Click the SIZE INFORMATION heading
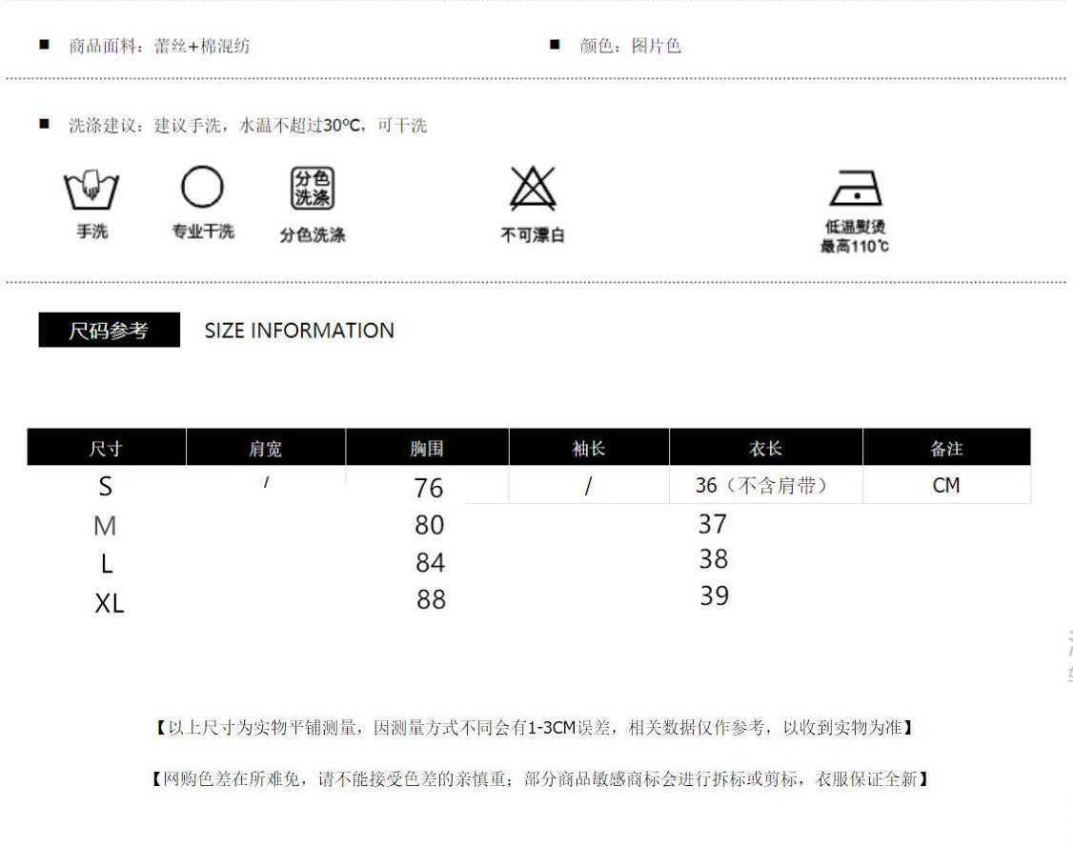This screenshot has width=1073, height=847. coord(299,331)
